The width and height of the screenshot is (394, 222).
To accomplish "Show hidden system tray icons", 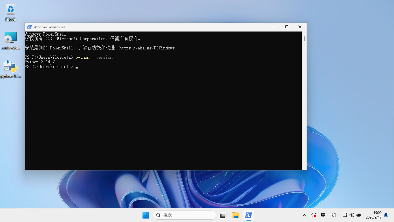I will 304,215.
